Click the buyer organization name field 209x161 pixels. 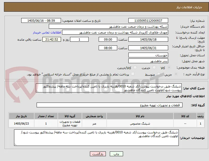tap(108, 26)
